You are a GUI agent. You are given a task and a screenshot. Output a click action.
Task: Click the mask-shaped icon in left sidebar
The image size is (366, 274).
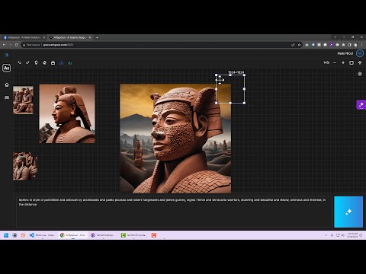(7, 97)
